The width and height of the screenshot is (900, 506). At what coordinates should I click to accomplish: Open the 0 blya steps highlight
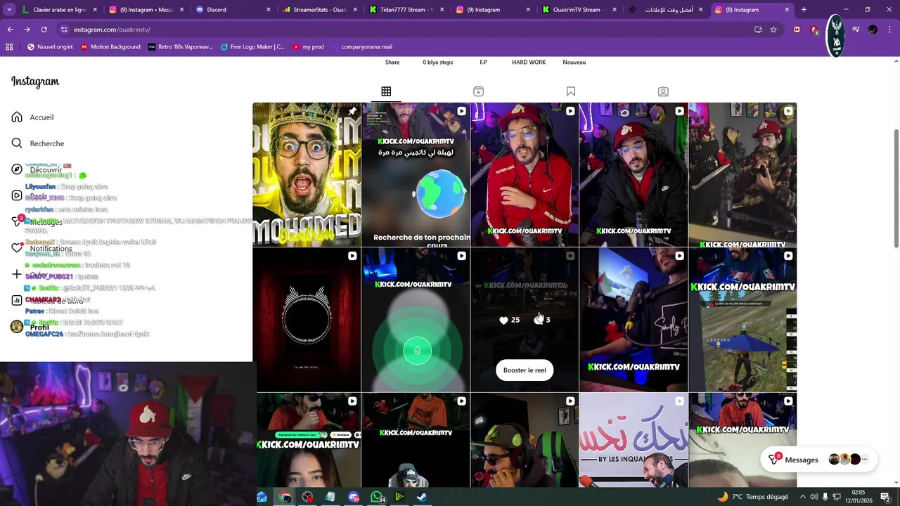point(437,63)
